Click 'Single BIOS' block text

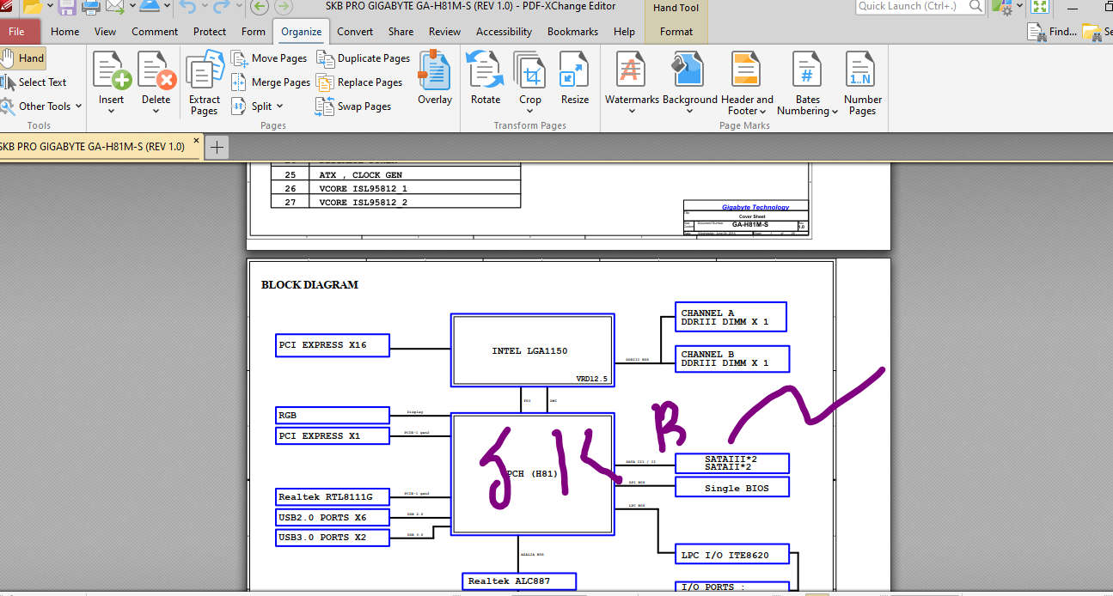[737, 489]
